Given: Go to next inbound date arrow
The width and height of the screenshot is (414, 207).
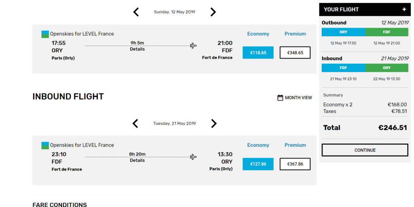Looking at the screenshot, I should (x=214, y=123).
